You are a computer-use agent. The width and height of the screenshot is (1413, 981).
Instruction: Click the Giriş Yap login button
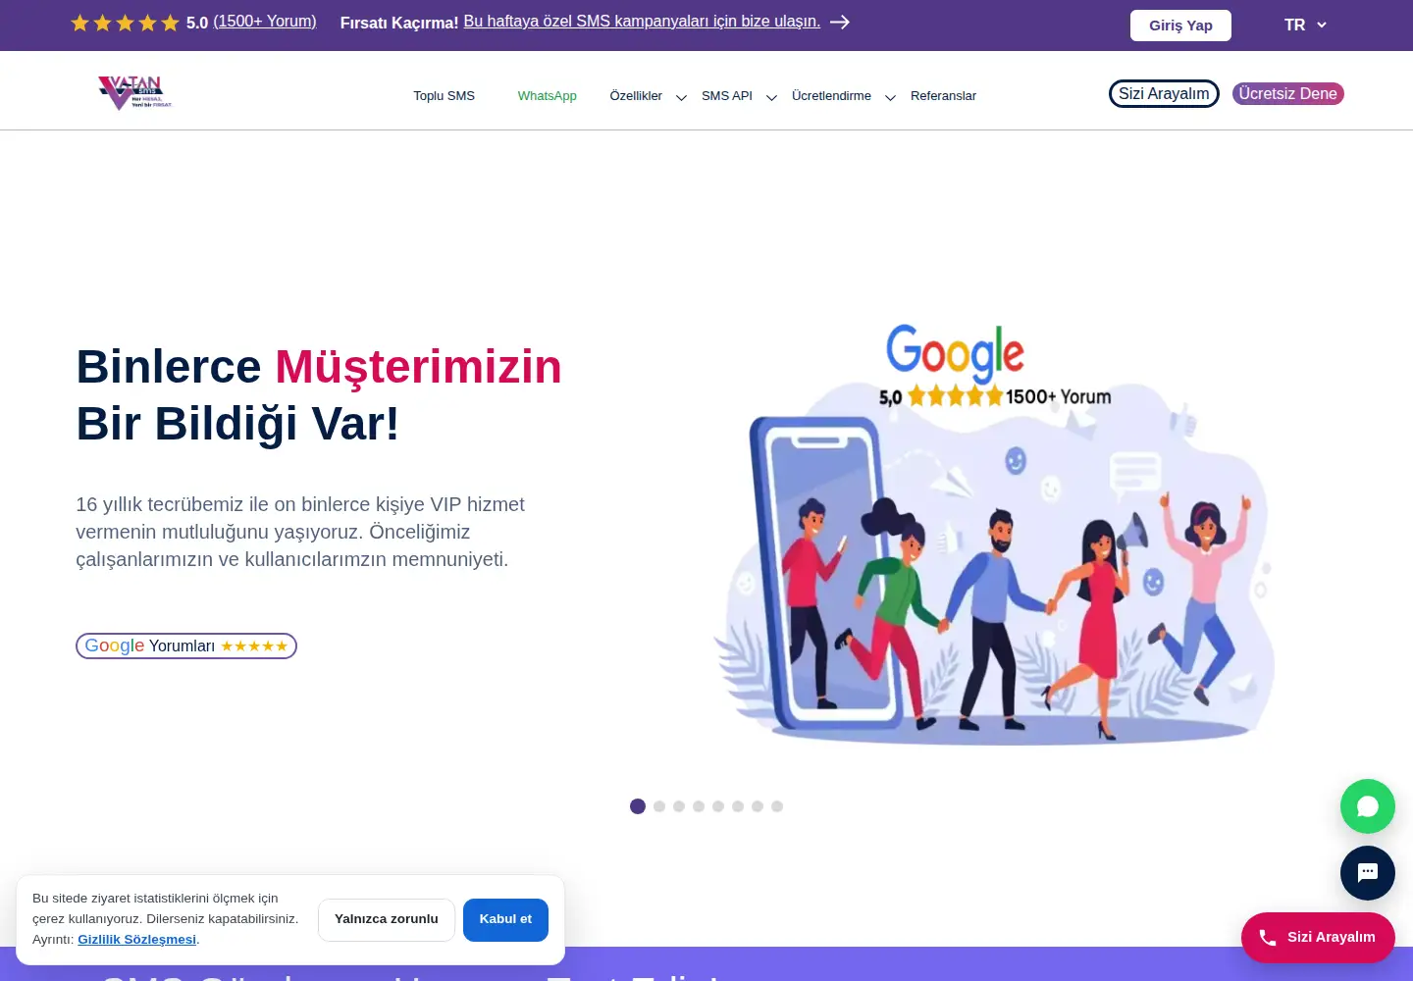pyautogui.click(x=1180, y=26)
